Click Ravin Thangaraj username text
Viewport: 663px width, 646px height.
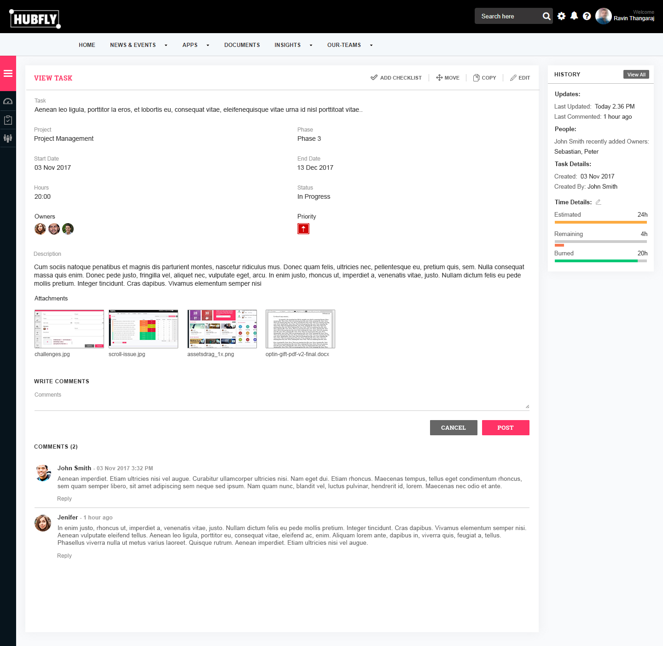pos(634,18)
